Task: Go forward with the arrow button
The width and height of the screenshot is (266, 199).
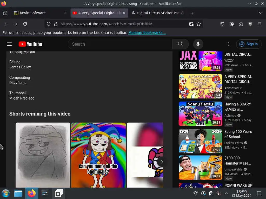Action: pyautogui.click(x=16, y=24)
